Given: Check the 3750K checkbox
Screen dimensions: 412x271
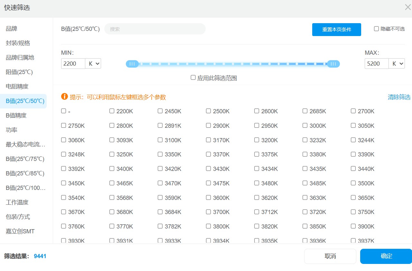Looking at the screenshot, I should point(353,212).
